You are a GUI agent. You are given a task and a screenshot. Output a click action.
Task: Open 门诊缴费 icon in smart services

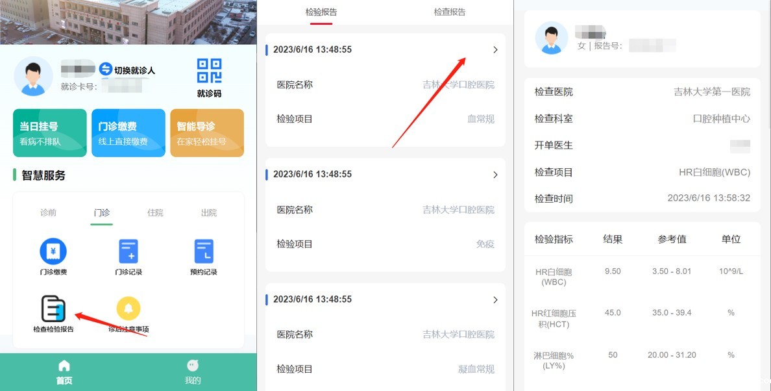coord(53,251)
